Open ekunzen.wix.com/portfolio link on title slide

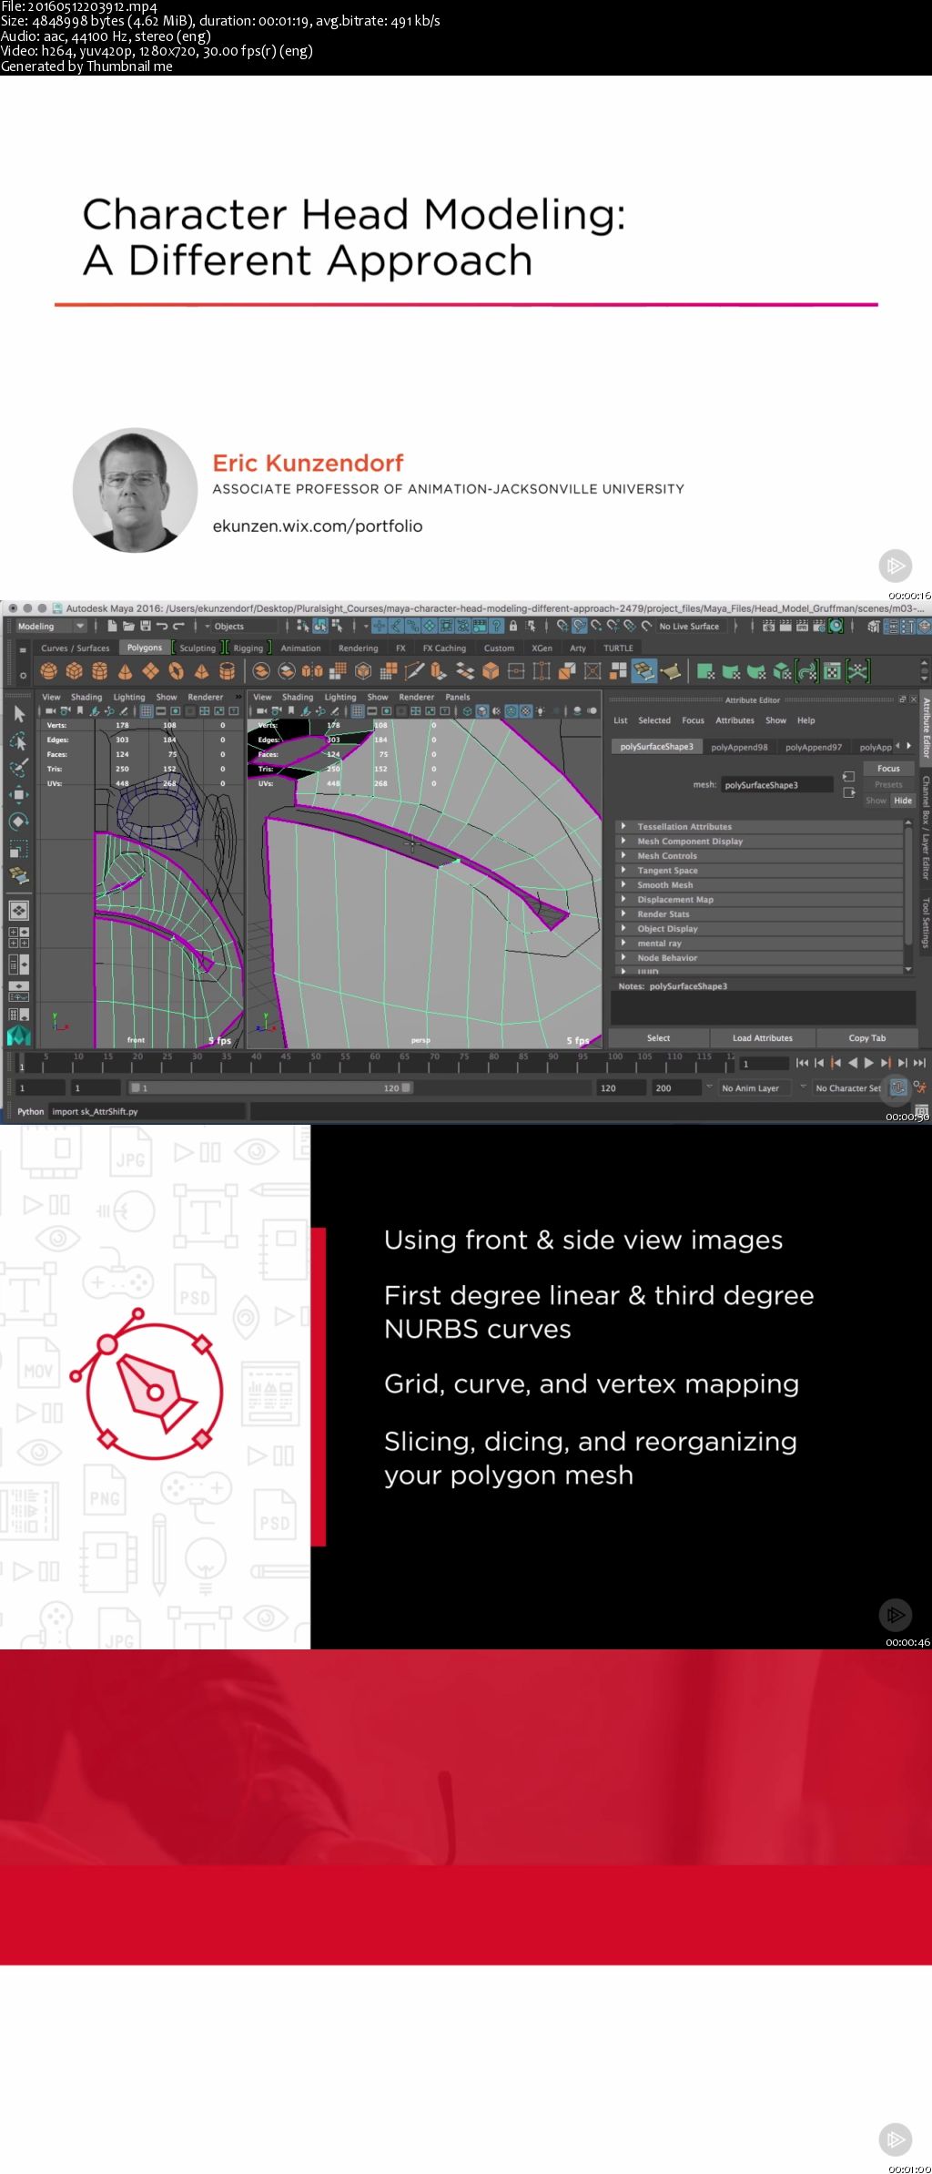tap(318, 526)
